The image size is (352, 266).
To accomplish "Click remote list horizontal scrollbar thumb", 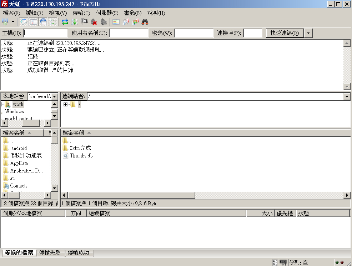I will coord(131,195).
